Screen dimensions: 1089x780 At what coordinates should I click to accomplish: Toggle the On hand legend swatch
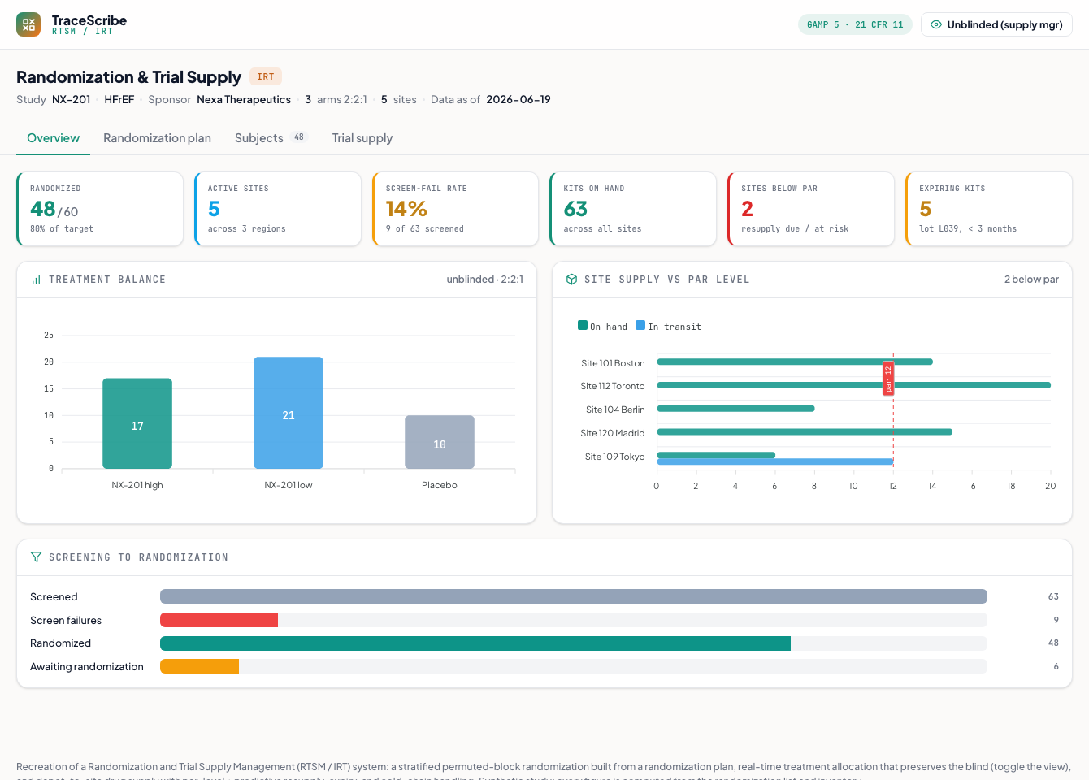583,325
